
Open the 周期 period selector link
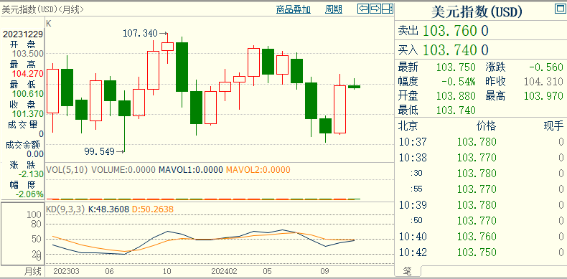point(334,9)
